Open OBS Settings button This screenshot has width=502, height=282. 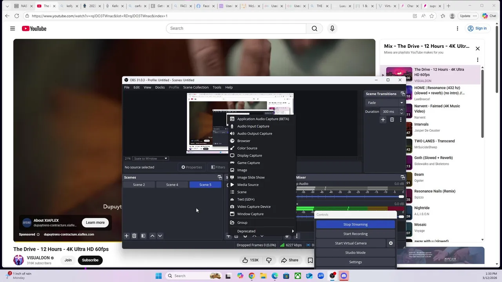tap(355, 262)
